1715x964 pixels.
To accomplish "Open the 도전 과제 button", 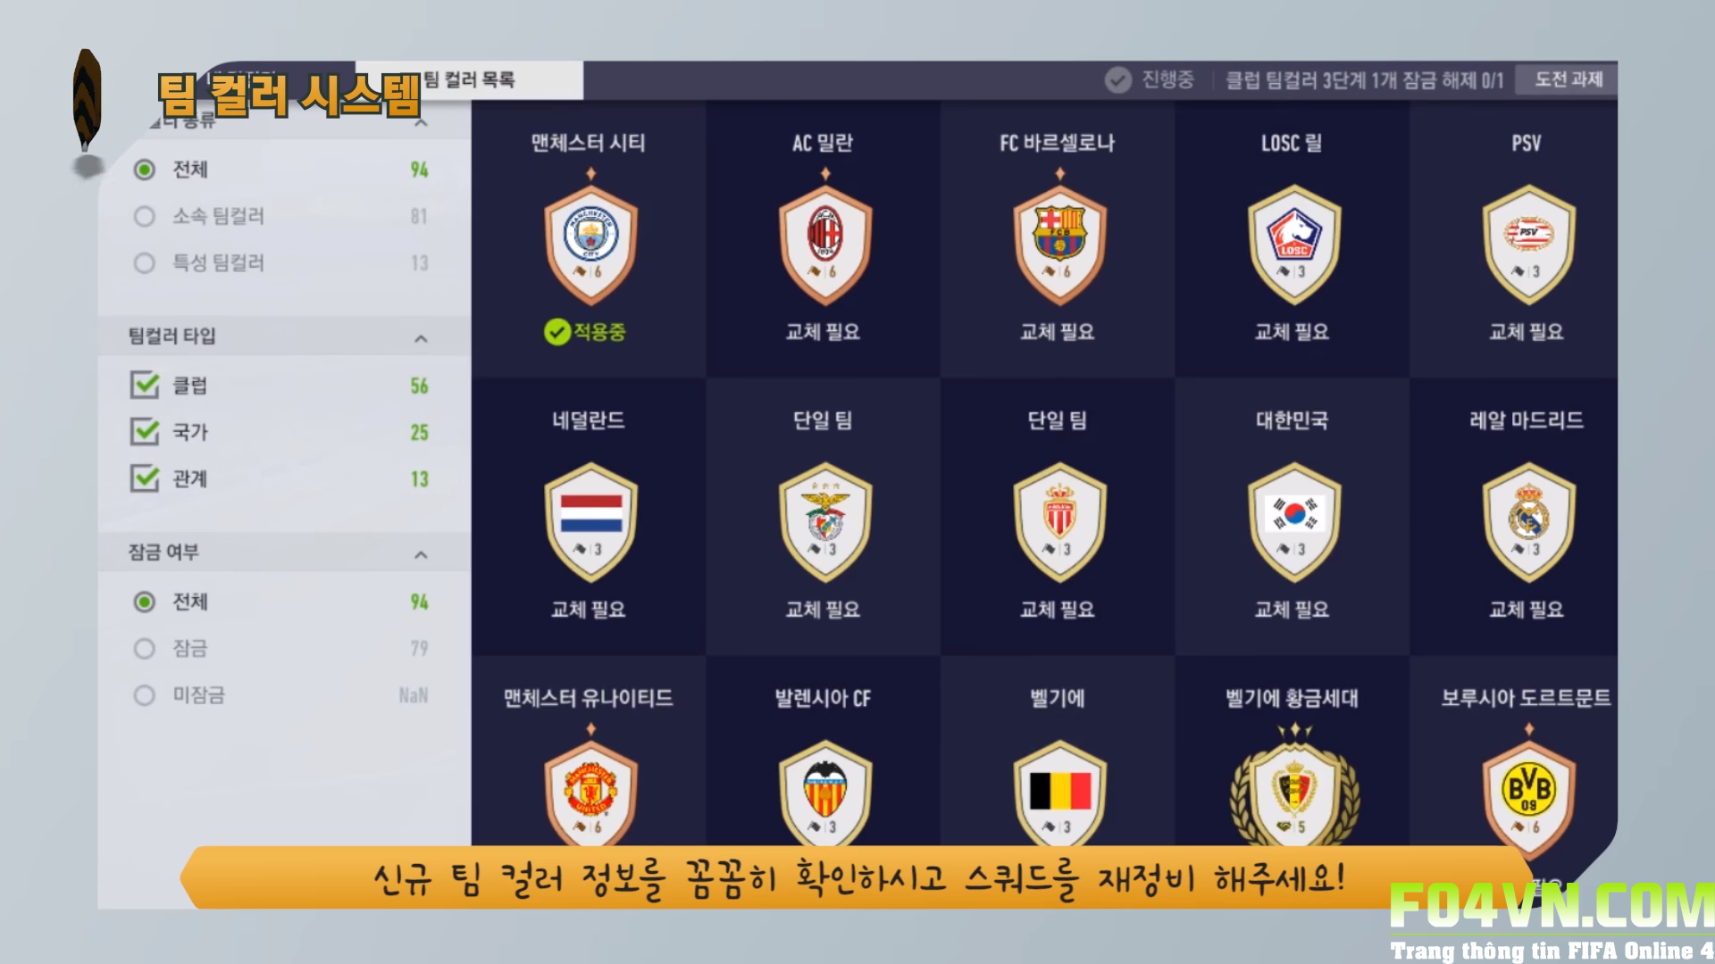I will click(x=1569, y=79).
